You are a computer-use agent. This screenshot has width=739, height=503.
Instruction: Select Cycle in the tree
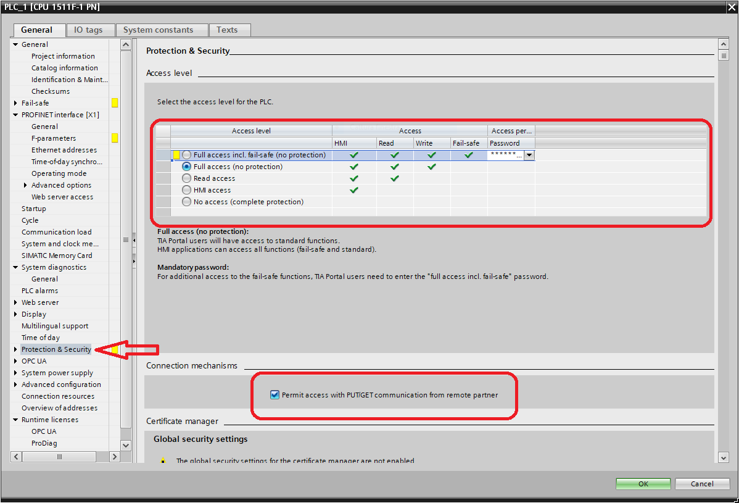pos(30,220)
